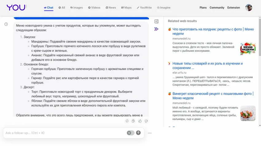Click the Yandex favicon beside 'Новые типы словарей'

click(169, 64)
